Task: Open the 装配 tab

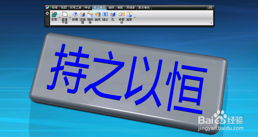Action: click(x=120, y=7)
